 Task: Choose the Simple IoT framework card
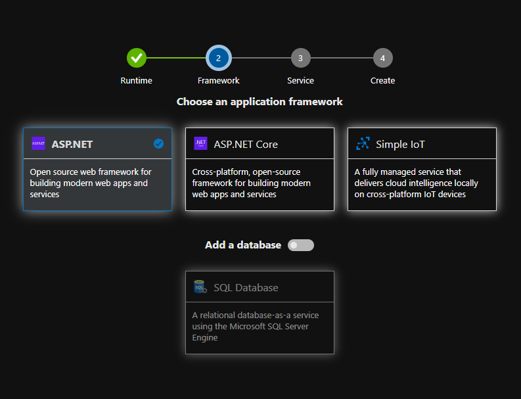tap(422, 169)
